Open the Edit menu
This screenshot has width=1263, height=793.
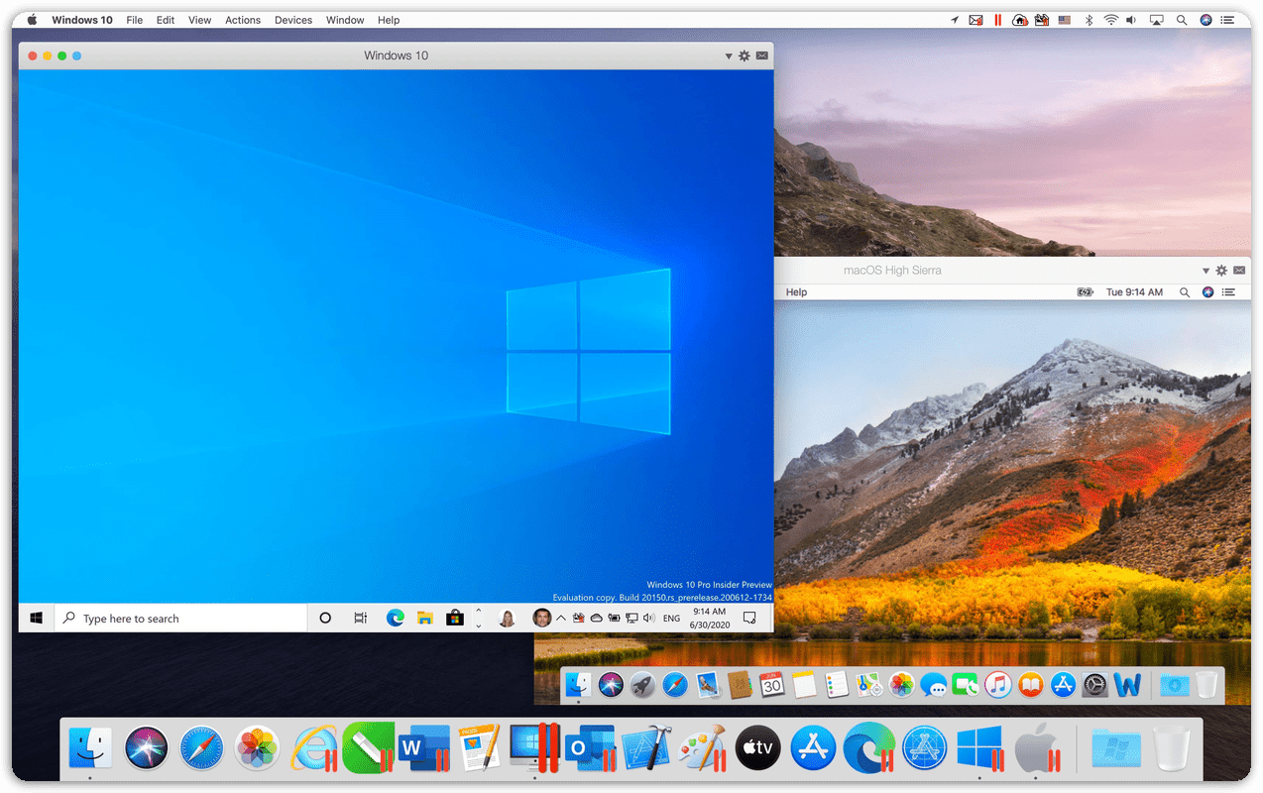tap(166, 20)
